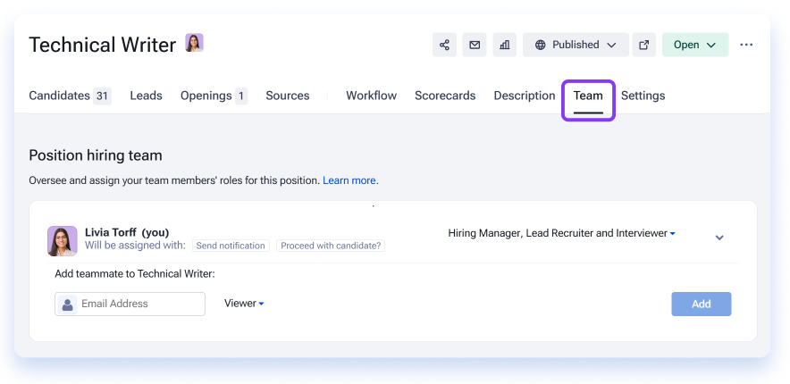Screen dimensions: 790x384
Task: Open the Published status dropdown
Action: [576, 45]
